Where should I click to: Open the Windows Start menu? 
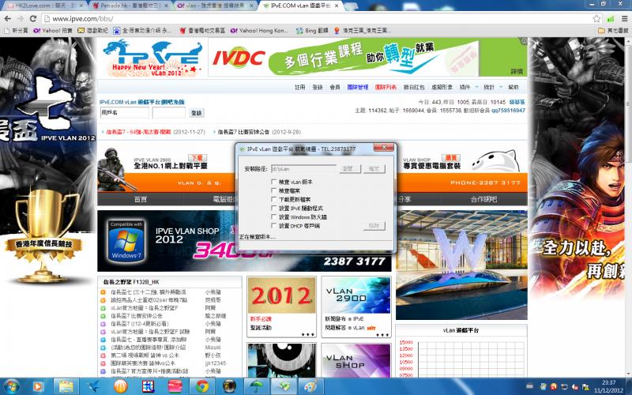point(11,386)
